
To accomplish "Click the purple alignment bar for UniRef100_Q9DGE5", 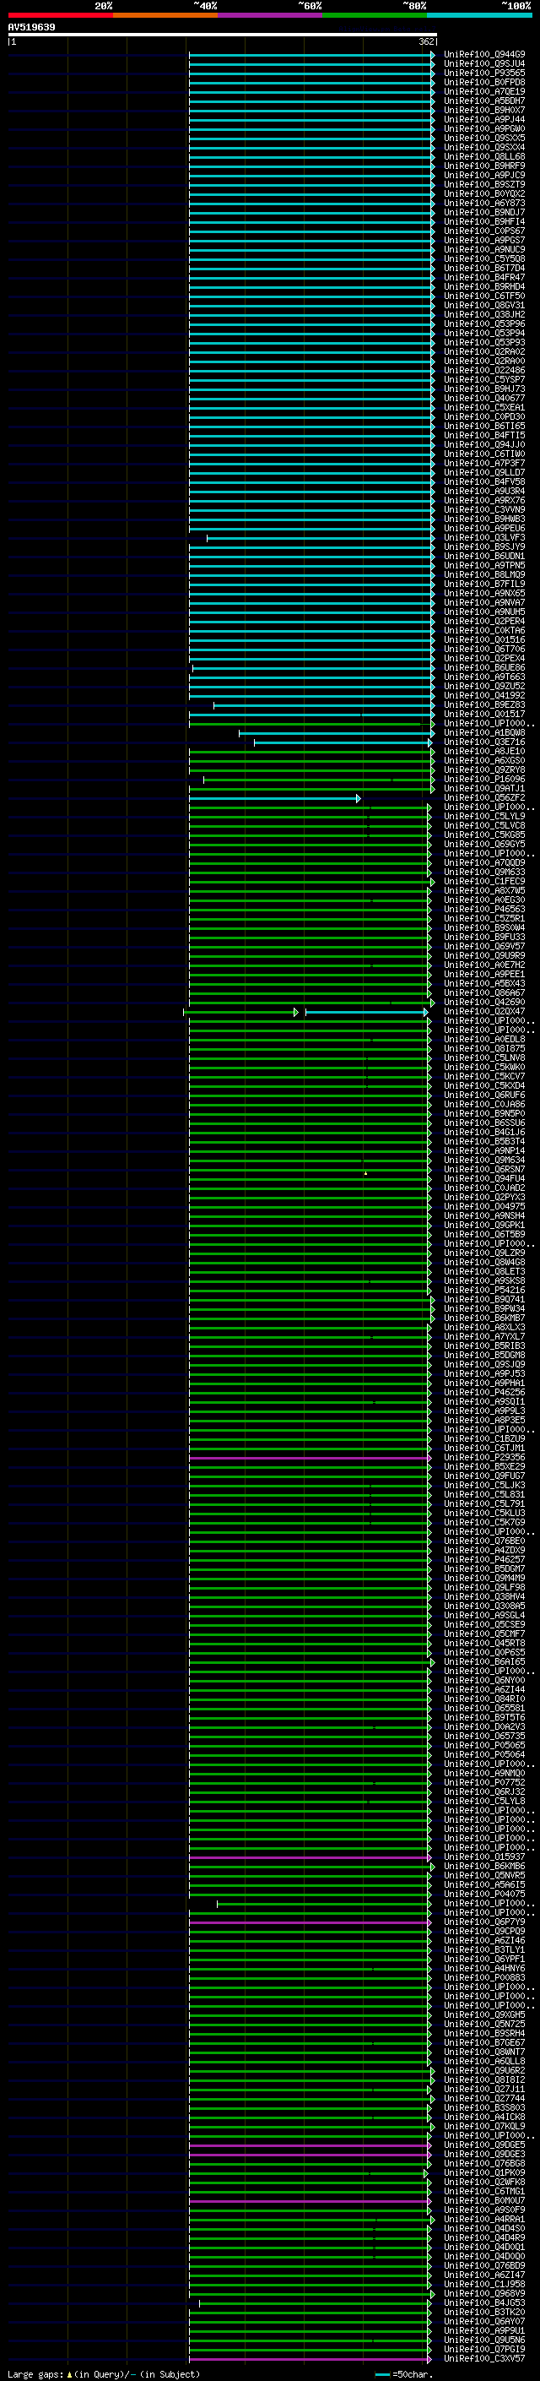I will tap(309, 2145).
